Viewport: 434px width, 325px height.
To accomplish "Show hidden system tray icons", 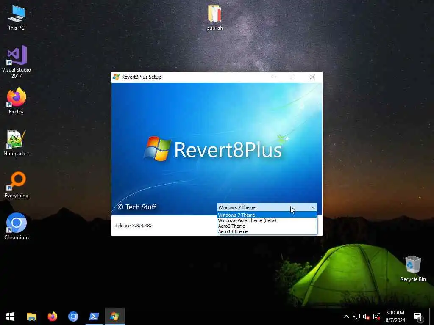I will tap(346, 317).
